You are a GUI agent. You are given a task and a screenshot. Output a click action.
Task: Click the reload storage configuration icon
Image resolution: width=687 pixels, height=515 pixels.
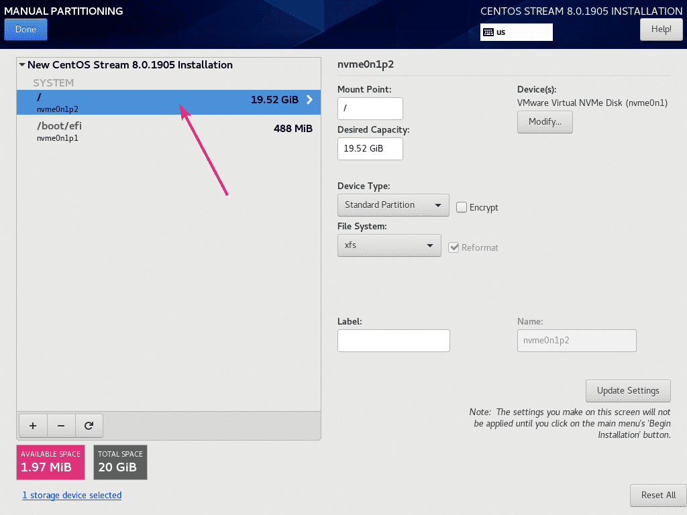[89, 425]
